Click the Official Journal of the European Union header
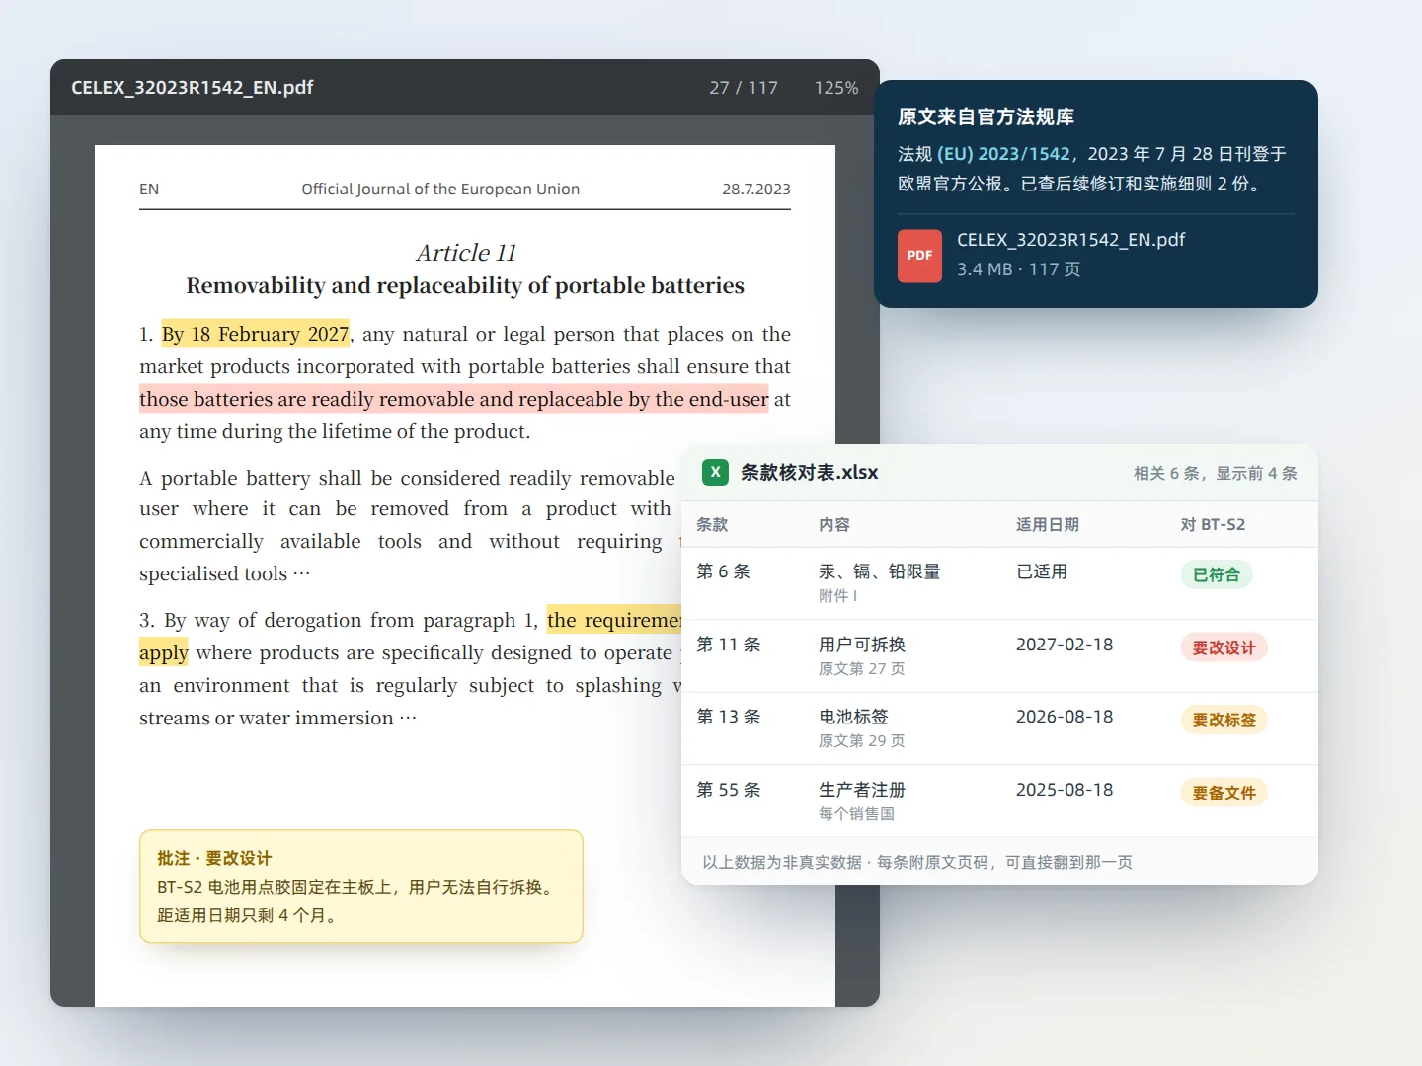Image resolution: width=1422 pixels, height=1066 pixels. coord(440,190)
